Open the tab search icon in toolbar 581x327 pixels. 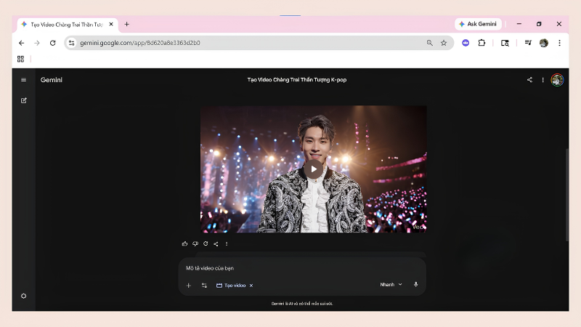505,43
